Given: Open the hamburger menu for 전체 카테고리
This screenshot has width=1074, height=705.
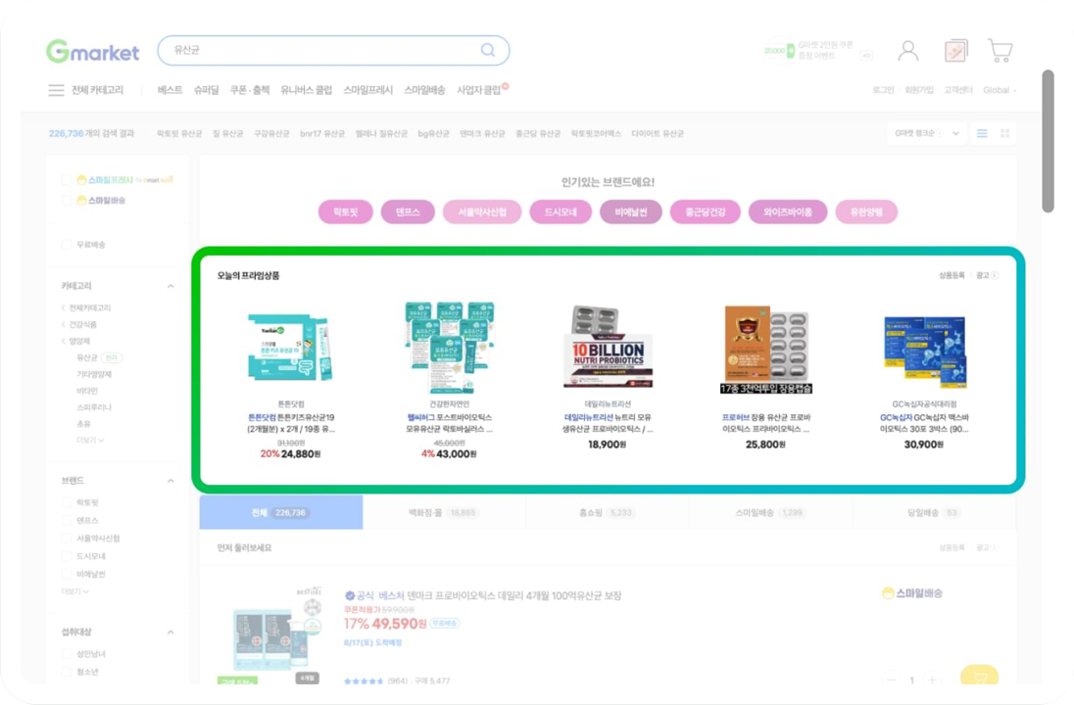Looking at the screenshot, I should [x=56, y=90].
